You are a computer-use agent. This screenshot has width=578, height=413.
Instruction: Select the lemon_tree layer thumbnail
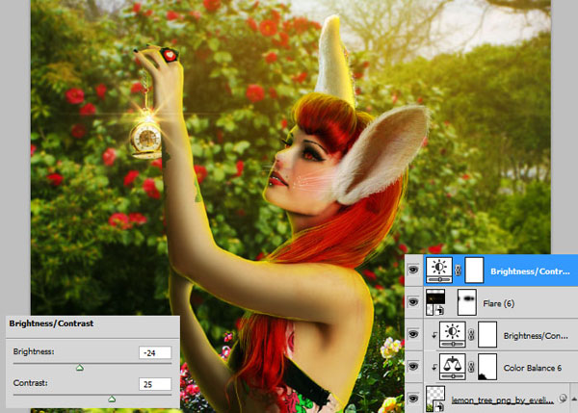tap(435, 399)
